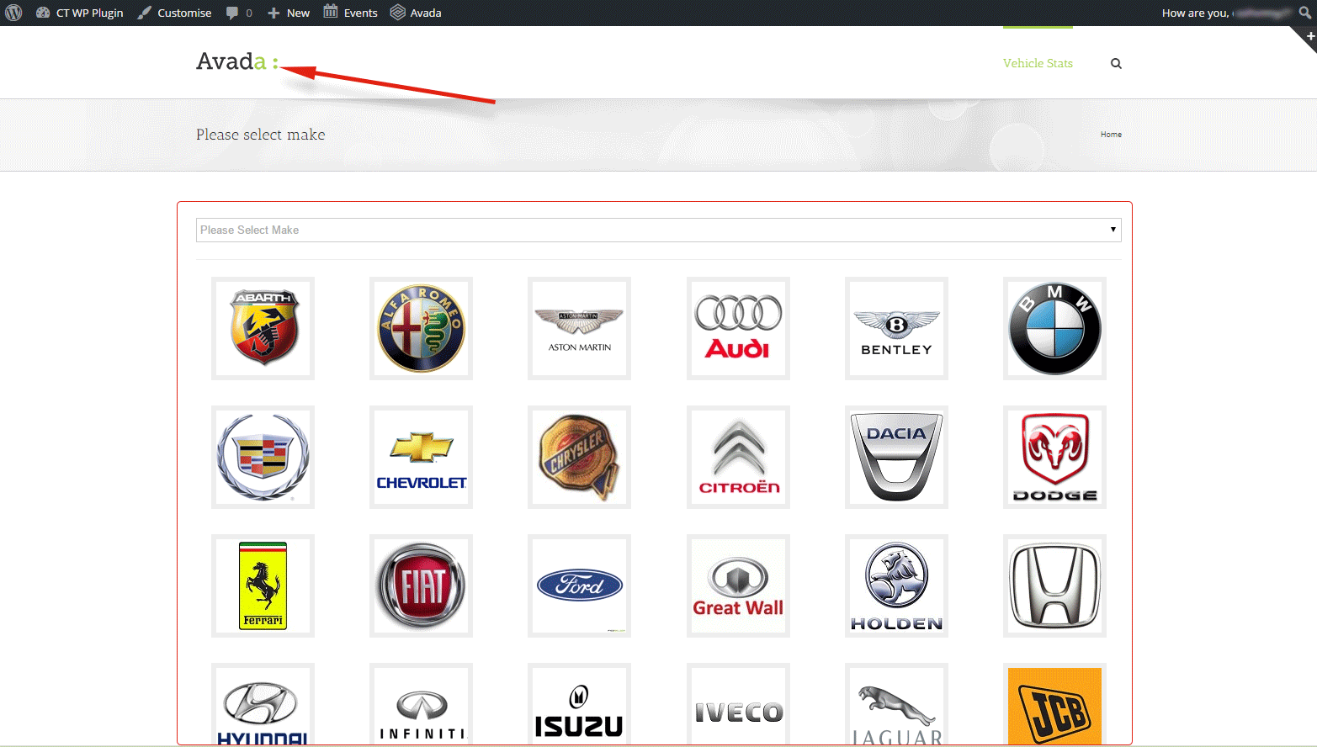Open the New content menu
Viewport: 1317px width, 747px height.
pyautogui.click(x=289, y=13)
